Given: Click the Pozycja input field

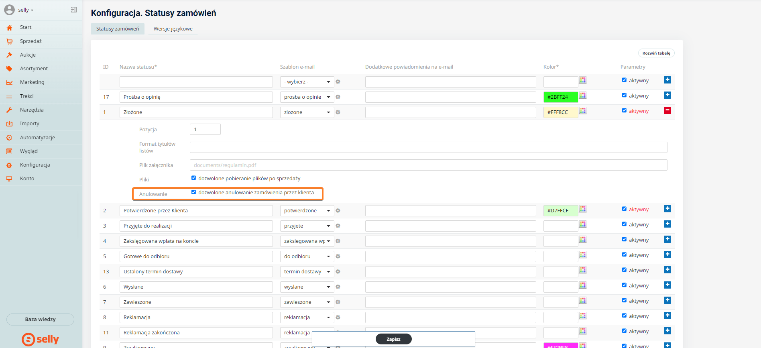Looking at the screenshot, I should [205, 129].
